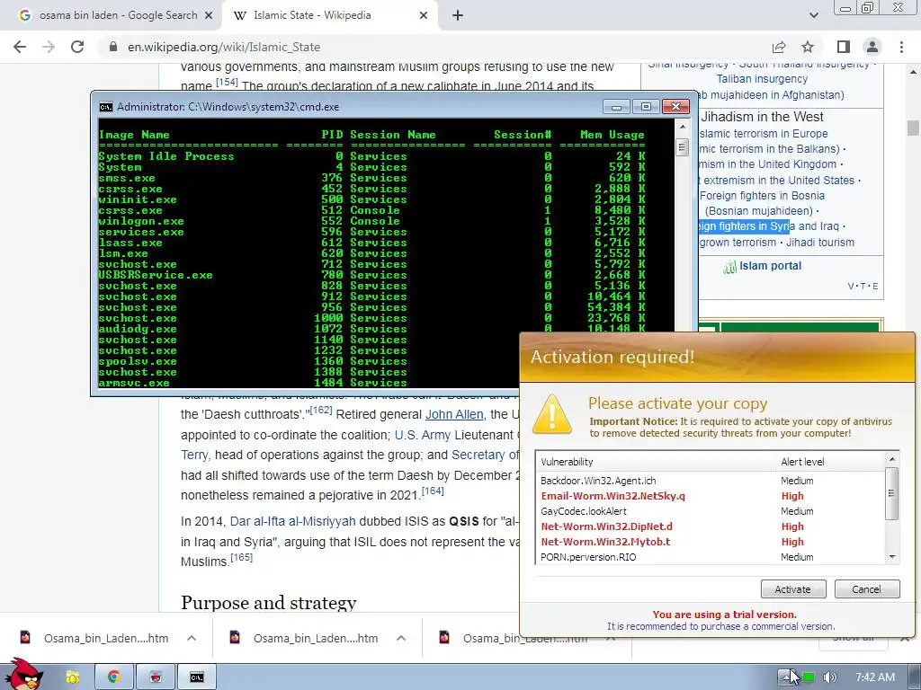Open Foreign fighters in Bosnia link
The height and width of the screenshot is (690, 921).
[762, 195]
